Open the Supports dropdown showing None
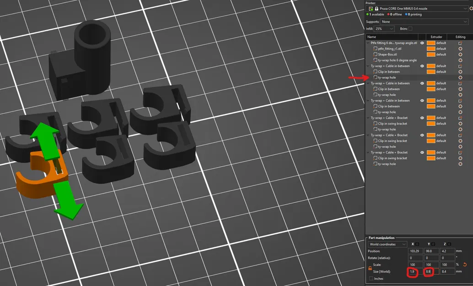Image resolution: width=473 pixels, height=286 pixels. coord(425,22)
